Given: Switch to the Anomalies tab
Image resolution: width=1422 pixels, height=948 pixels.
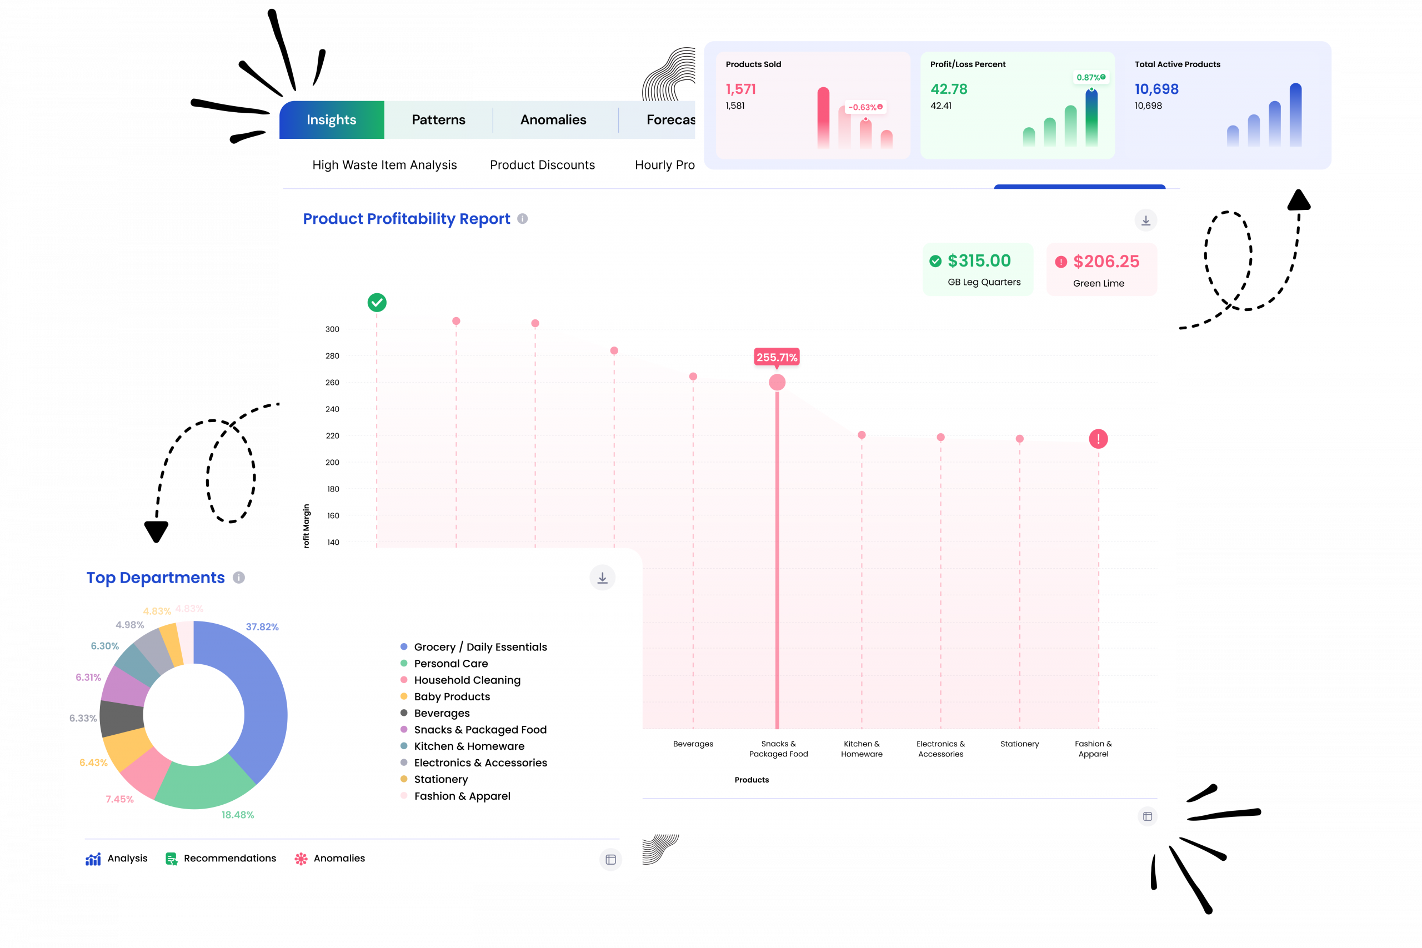Looking at the screenshot, I should tap(553, 120).
